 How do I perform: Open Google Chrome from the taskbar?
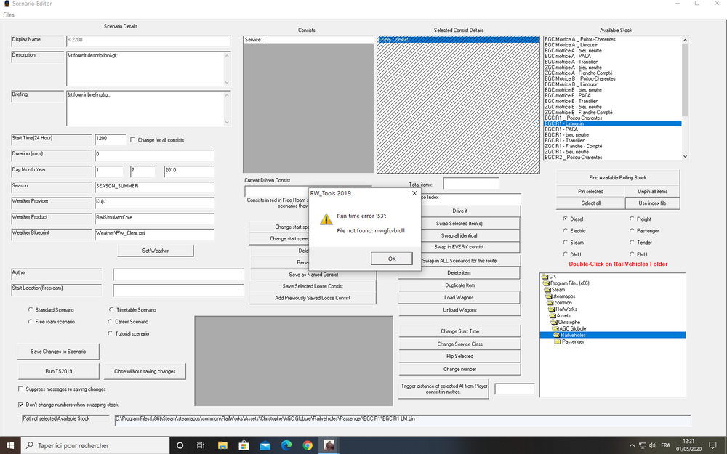308,445
